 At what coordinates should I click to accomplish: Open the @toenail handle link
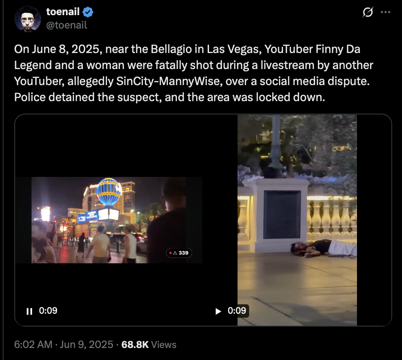(x=67, y=25)
